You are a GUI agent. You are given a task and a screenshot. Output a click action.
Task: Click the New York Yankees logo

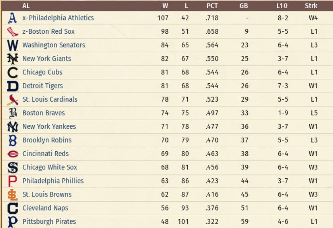pos(13,127)
